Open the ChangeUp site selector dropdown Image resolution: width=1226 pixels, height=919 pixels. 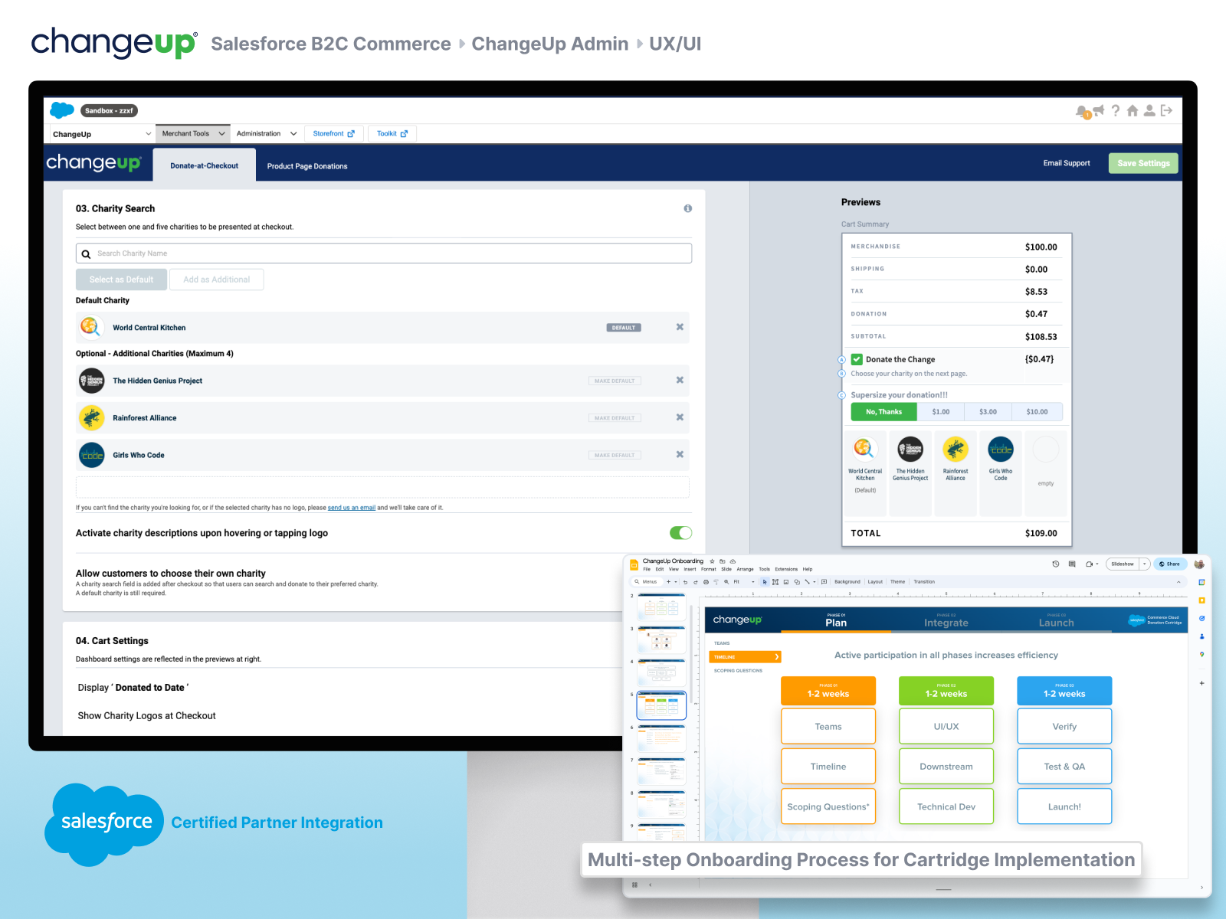(101, 134)
